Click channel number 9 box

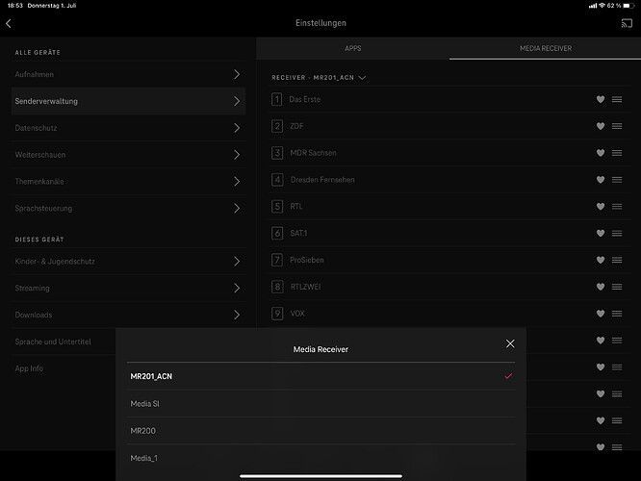pos(277,314)
